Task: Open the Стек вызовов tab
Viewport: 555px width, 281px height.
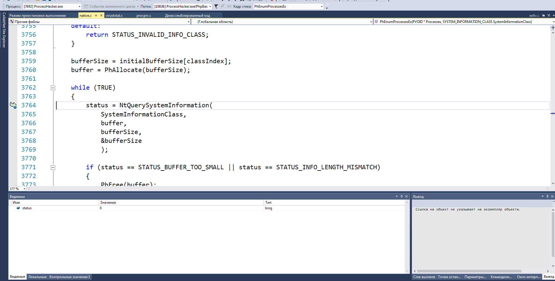Action: tap(424, 277)
